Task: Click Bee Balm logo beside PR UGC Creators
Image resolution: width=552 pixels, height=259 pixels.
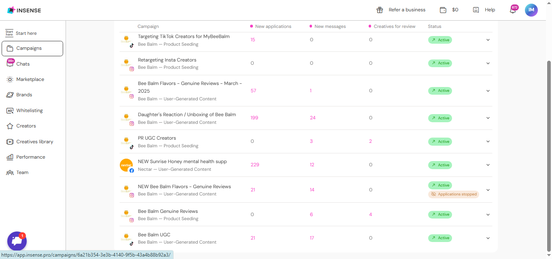Action: [x=126, y=142]
